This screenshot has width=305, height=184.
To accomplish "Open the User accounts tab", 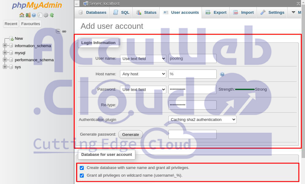I will click(181, 13).
